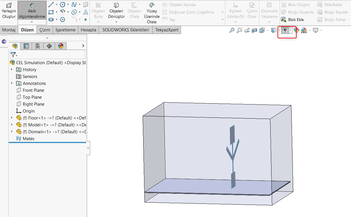Image resolution: width=351 pixels, height=217 pixels.
Task: Show more manager tabs chevron
Action: pos(83,46)
